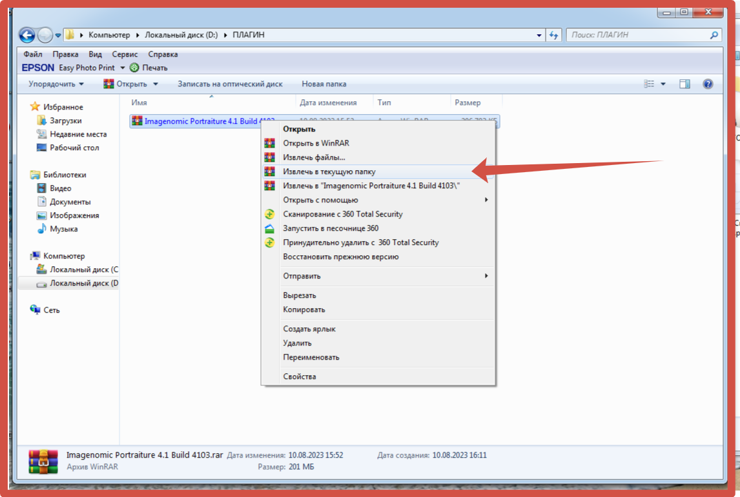Select Избранное in the navigation pane

tap(56, 107)
